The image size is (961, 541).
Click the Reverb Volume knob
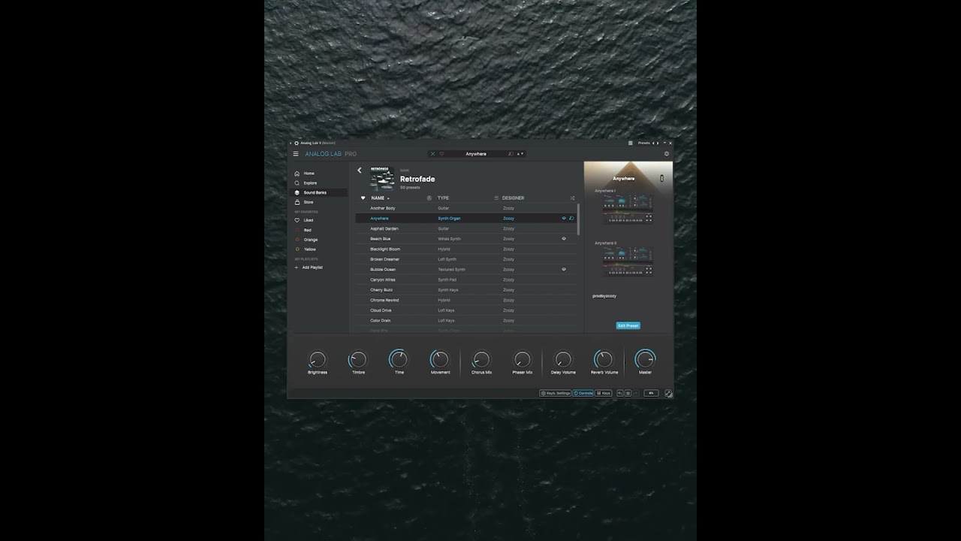pos(604,360)
